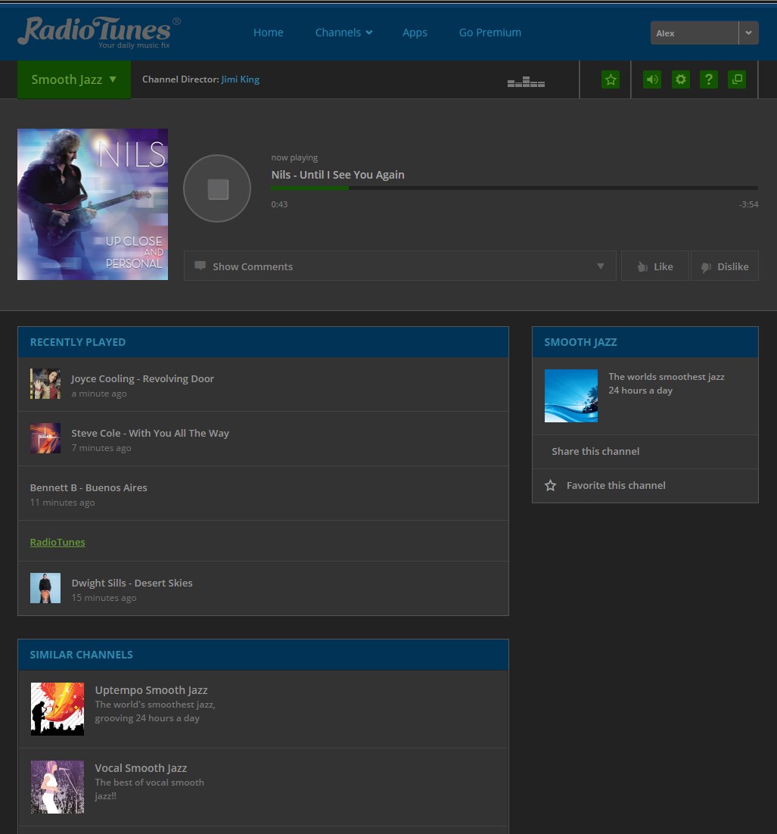
Task: Click the Smooth Jazz channel beach image
Action: (571, 396)
